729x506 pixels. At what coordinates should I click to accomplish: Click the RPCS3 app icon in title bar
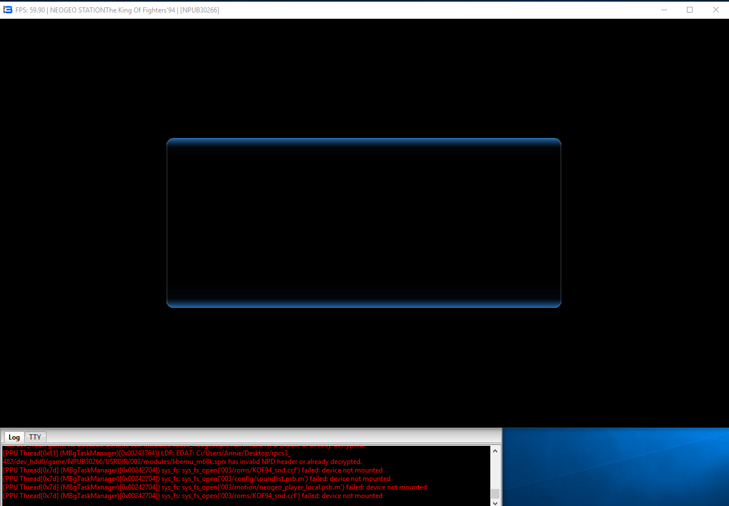click(x=8, y=10)
